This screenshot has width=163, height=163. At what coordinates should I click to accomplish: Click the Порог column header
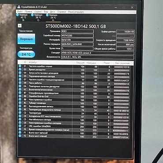[104, 63]
